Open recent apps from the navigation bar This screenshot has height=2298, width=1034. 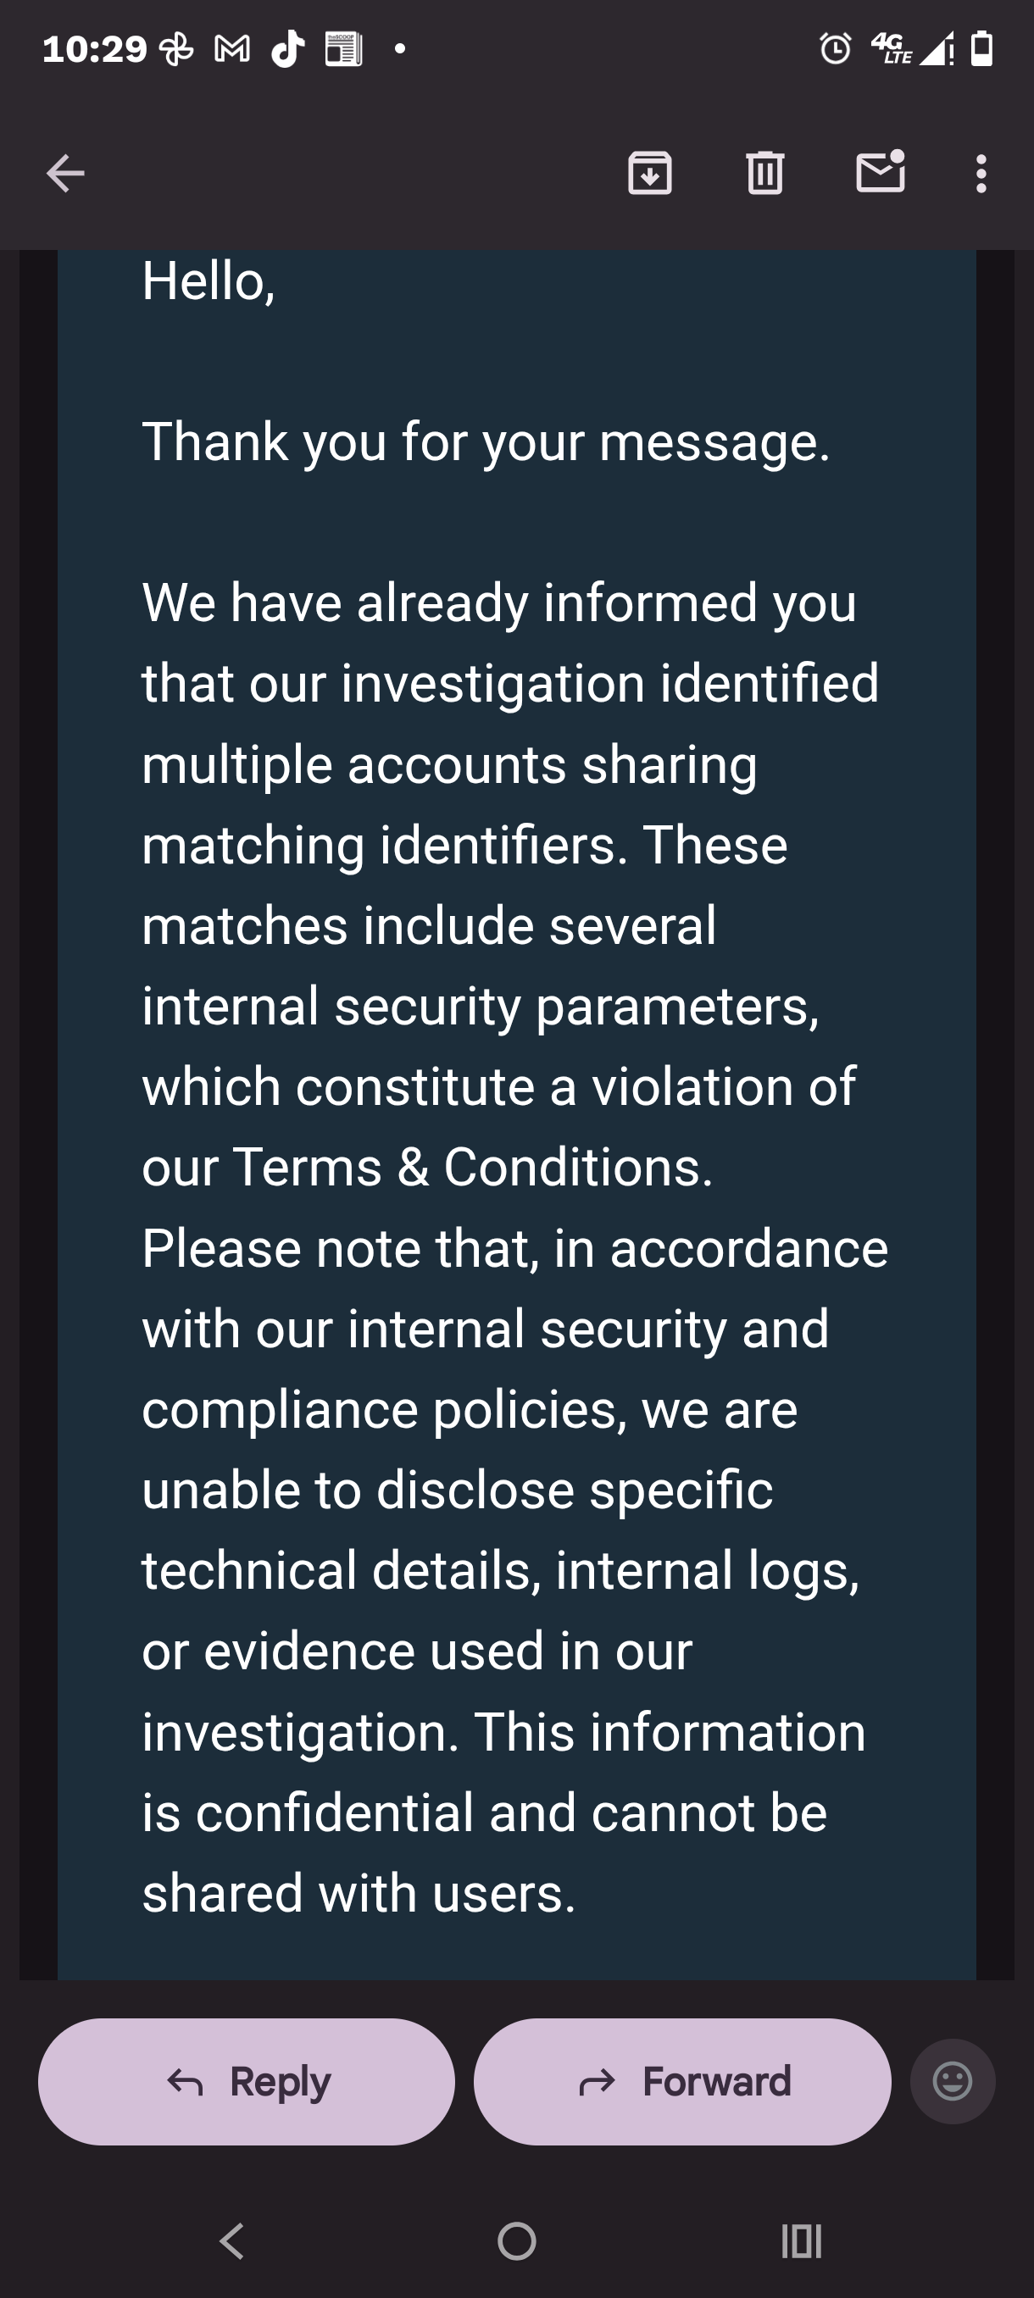(x=800, y=2241)
